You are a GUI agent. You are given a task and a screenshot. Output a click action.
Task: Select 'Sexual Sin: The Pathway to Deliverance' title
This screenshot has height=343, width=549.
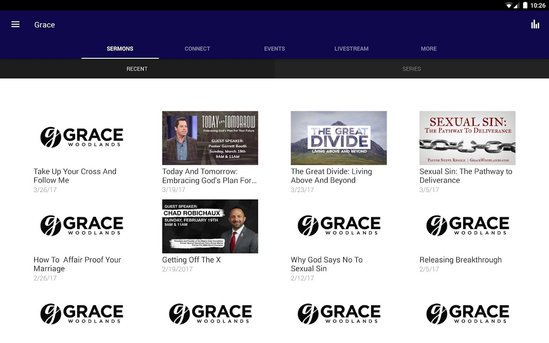[x=466, y=176]
